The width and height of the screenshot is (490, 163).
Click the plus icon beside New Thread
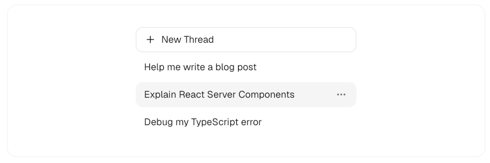pyautogui.click(x=151, y=40)
